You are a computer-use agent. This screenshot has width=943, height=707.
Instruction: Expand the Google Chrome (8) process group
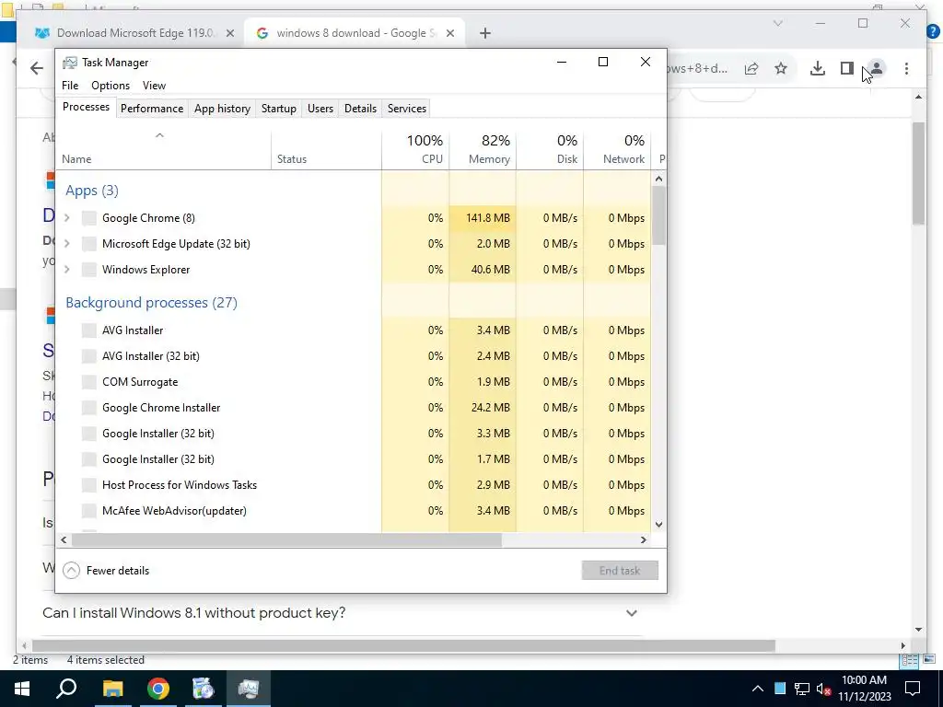coord(67,218)
